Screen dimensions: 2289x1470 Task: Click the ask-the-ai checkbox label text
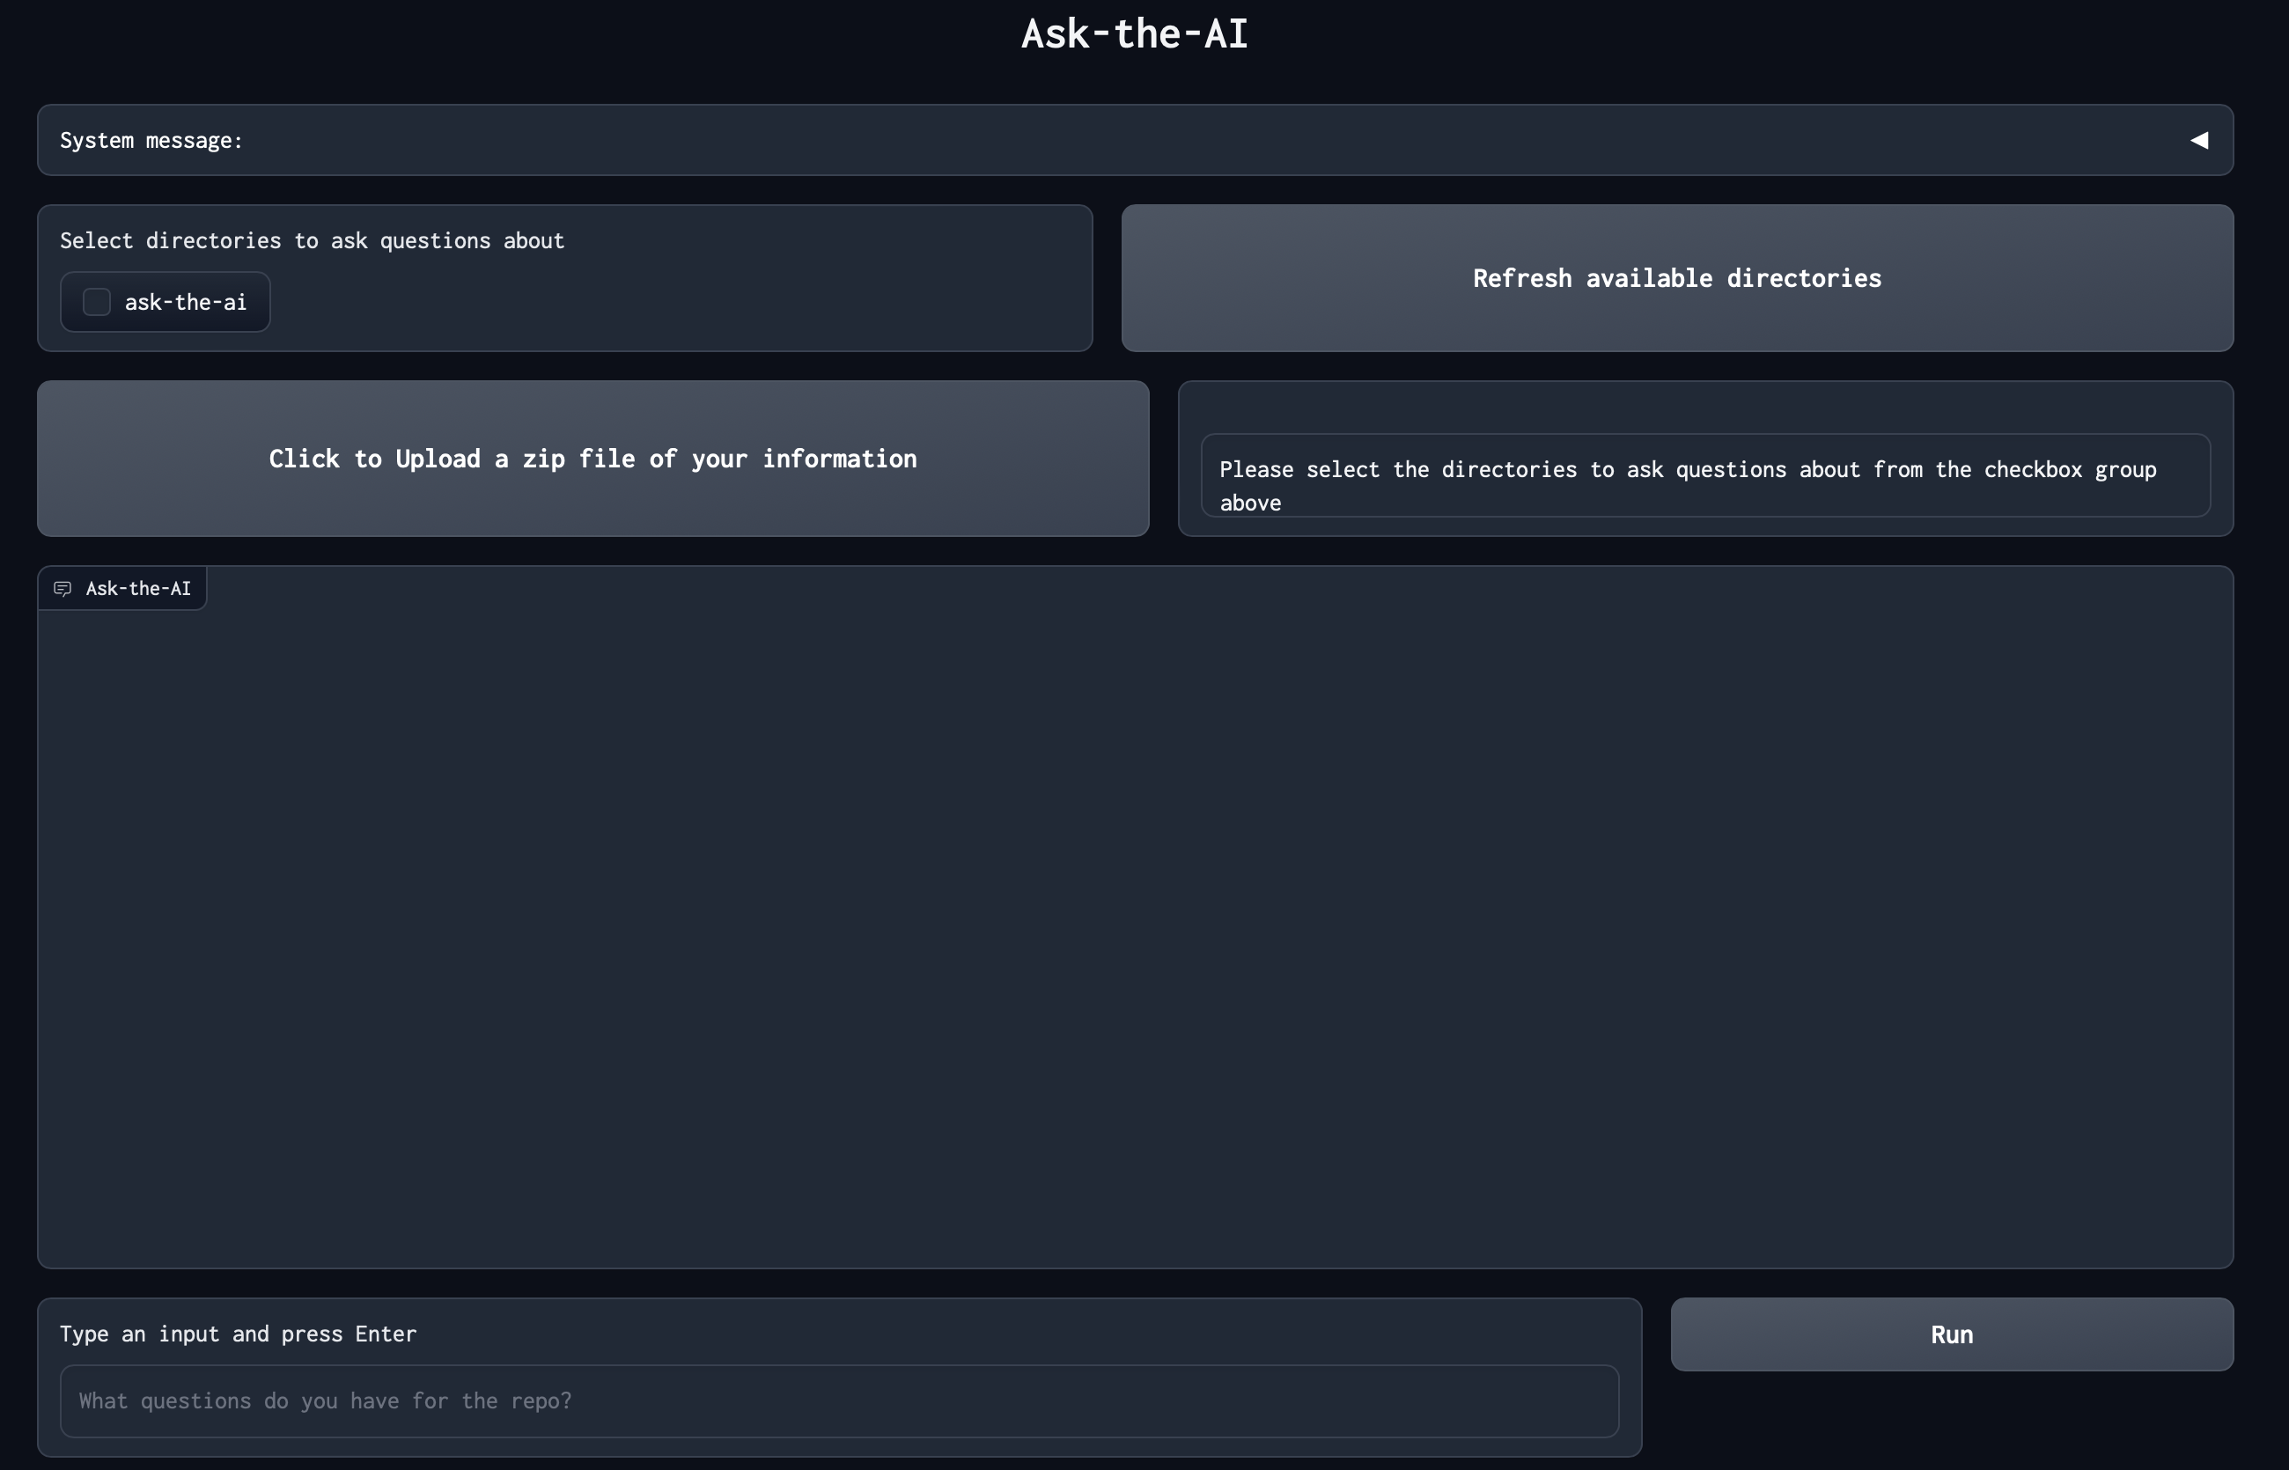tap(185, 303)
